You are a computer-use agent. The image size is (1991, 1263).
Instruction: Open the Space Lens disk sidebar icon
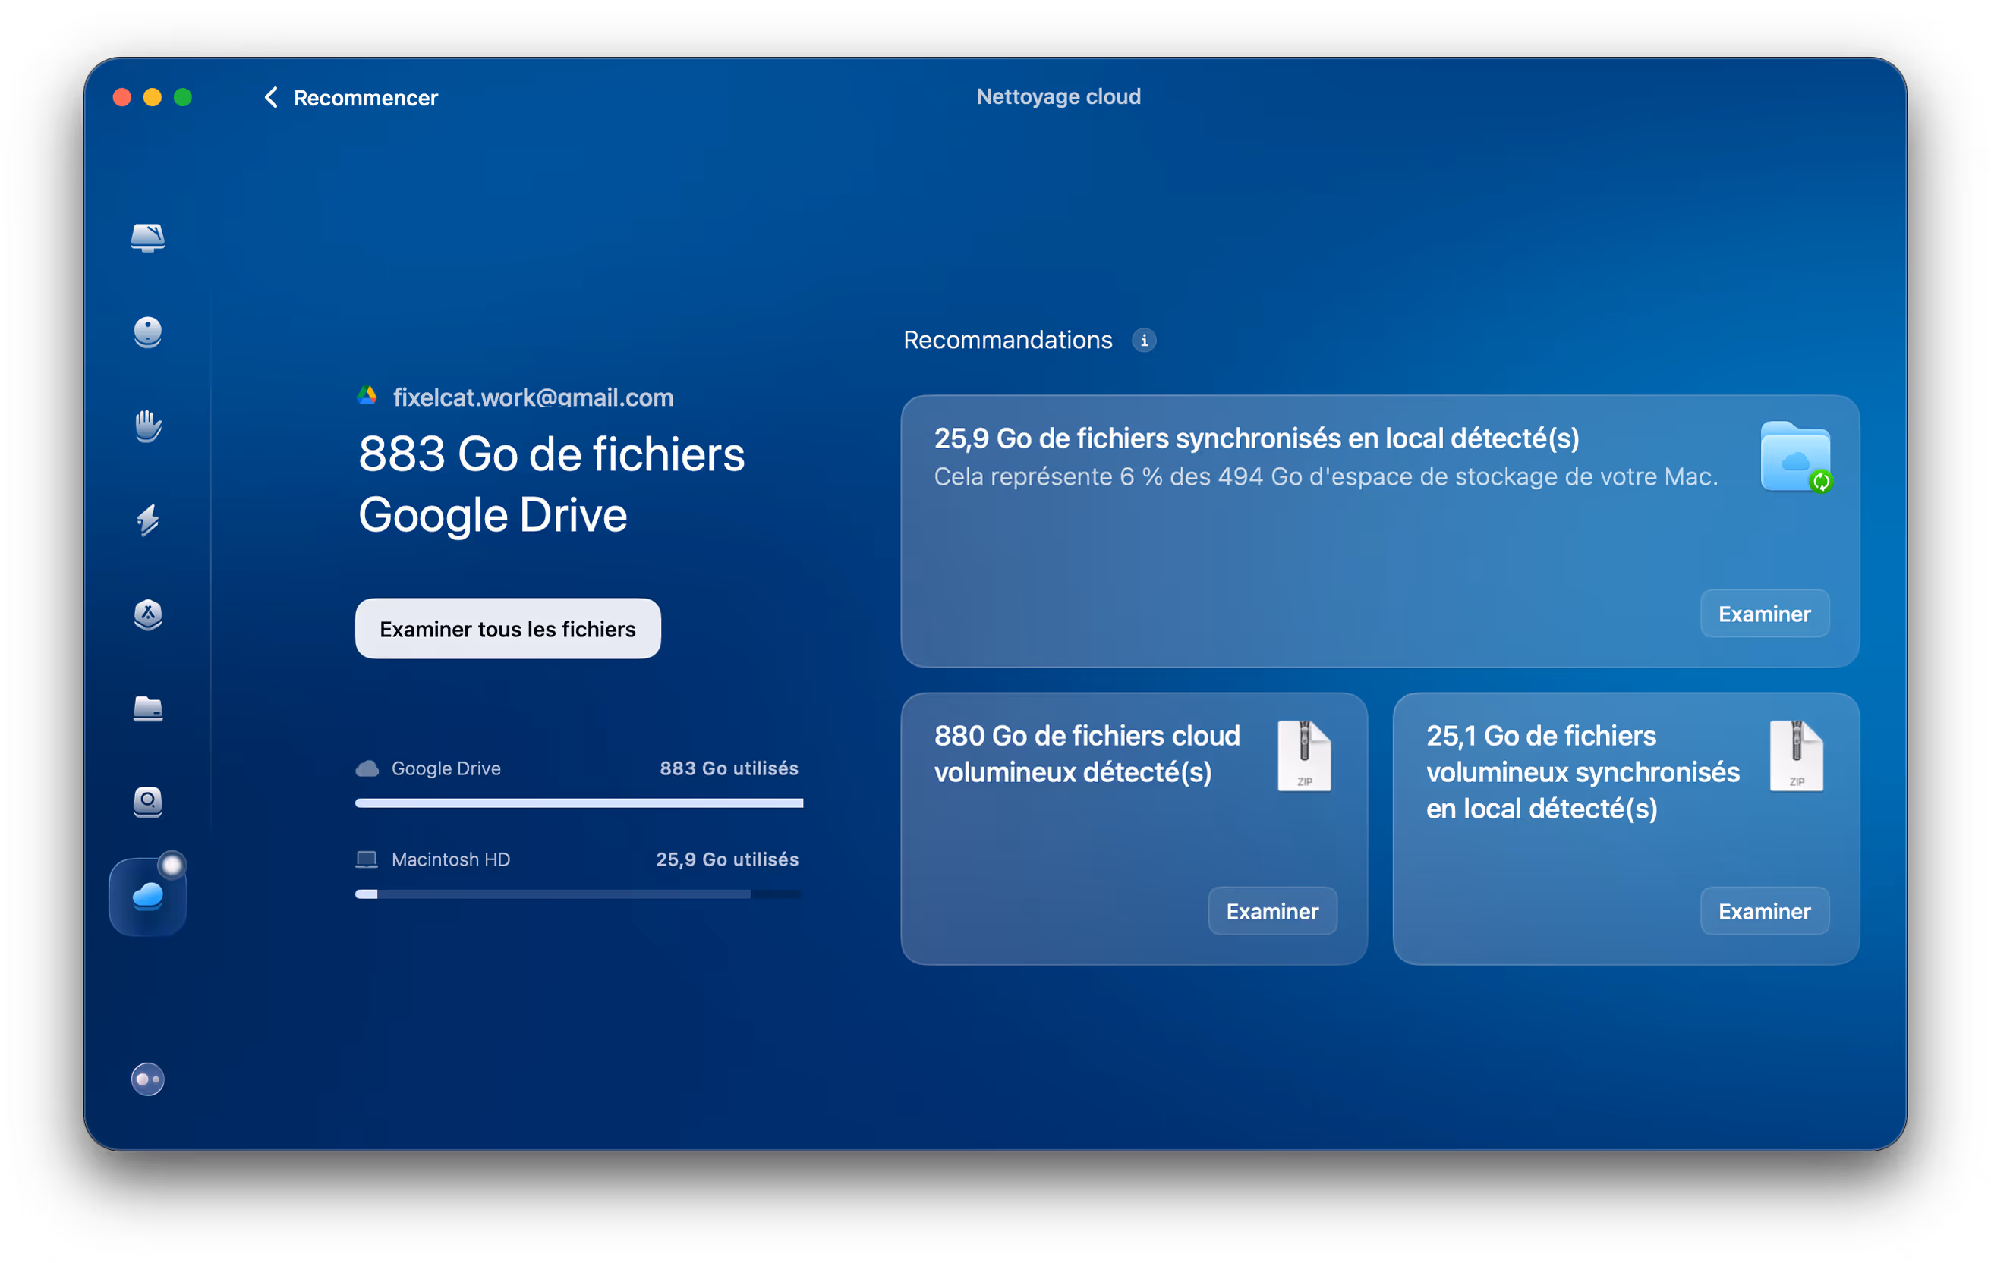pyautogui.click(x=148, y=802)
